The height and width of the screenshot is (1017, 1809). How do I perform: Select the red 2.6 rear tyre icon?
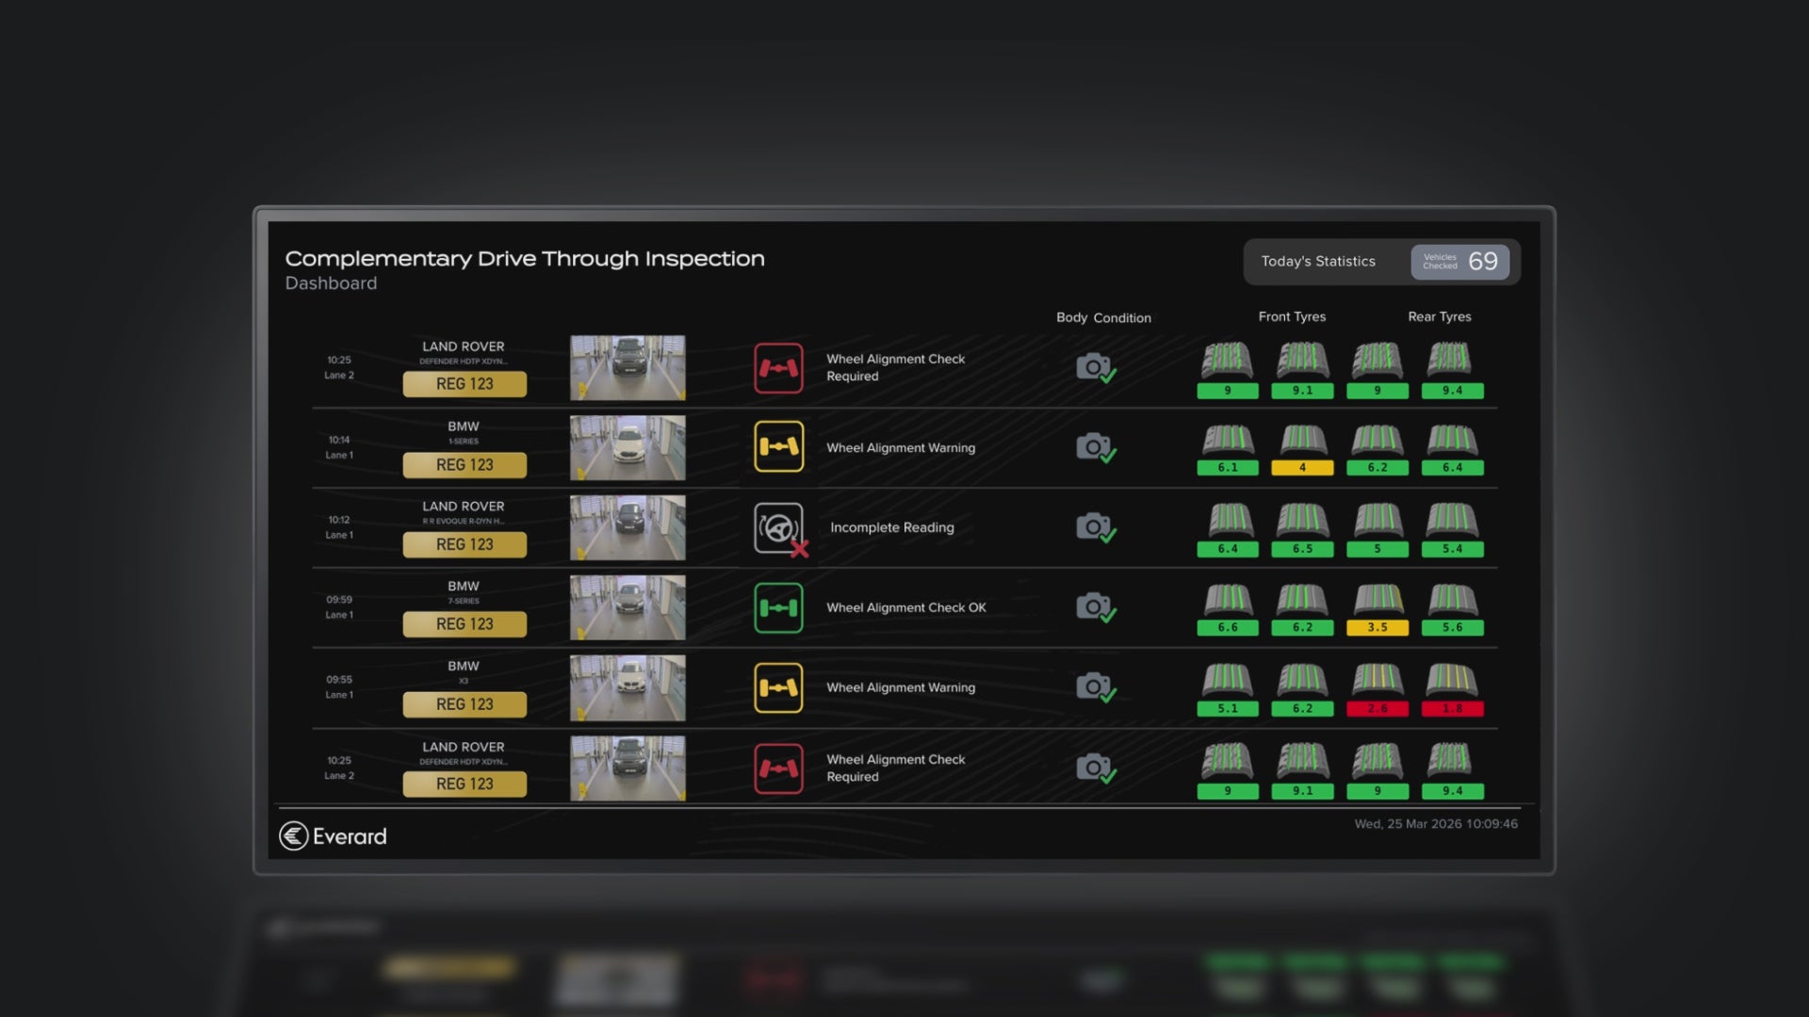pos(1377,689)
